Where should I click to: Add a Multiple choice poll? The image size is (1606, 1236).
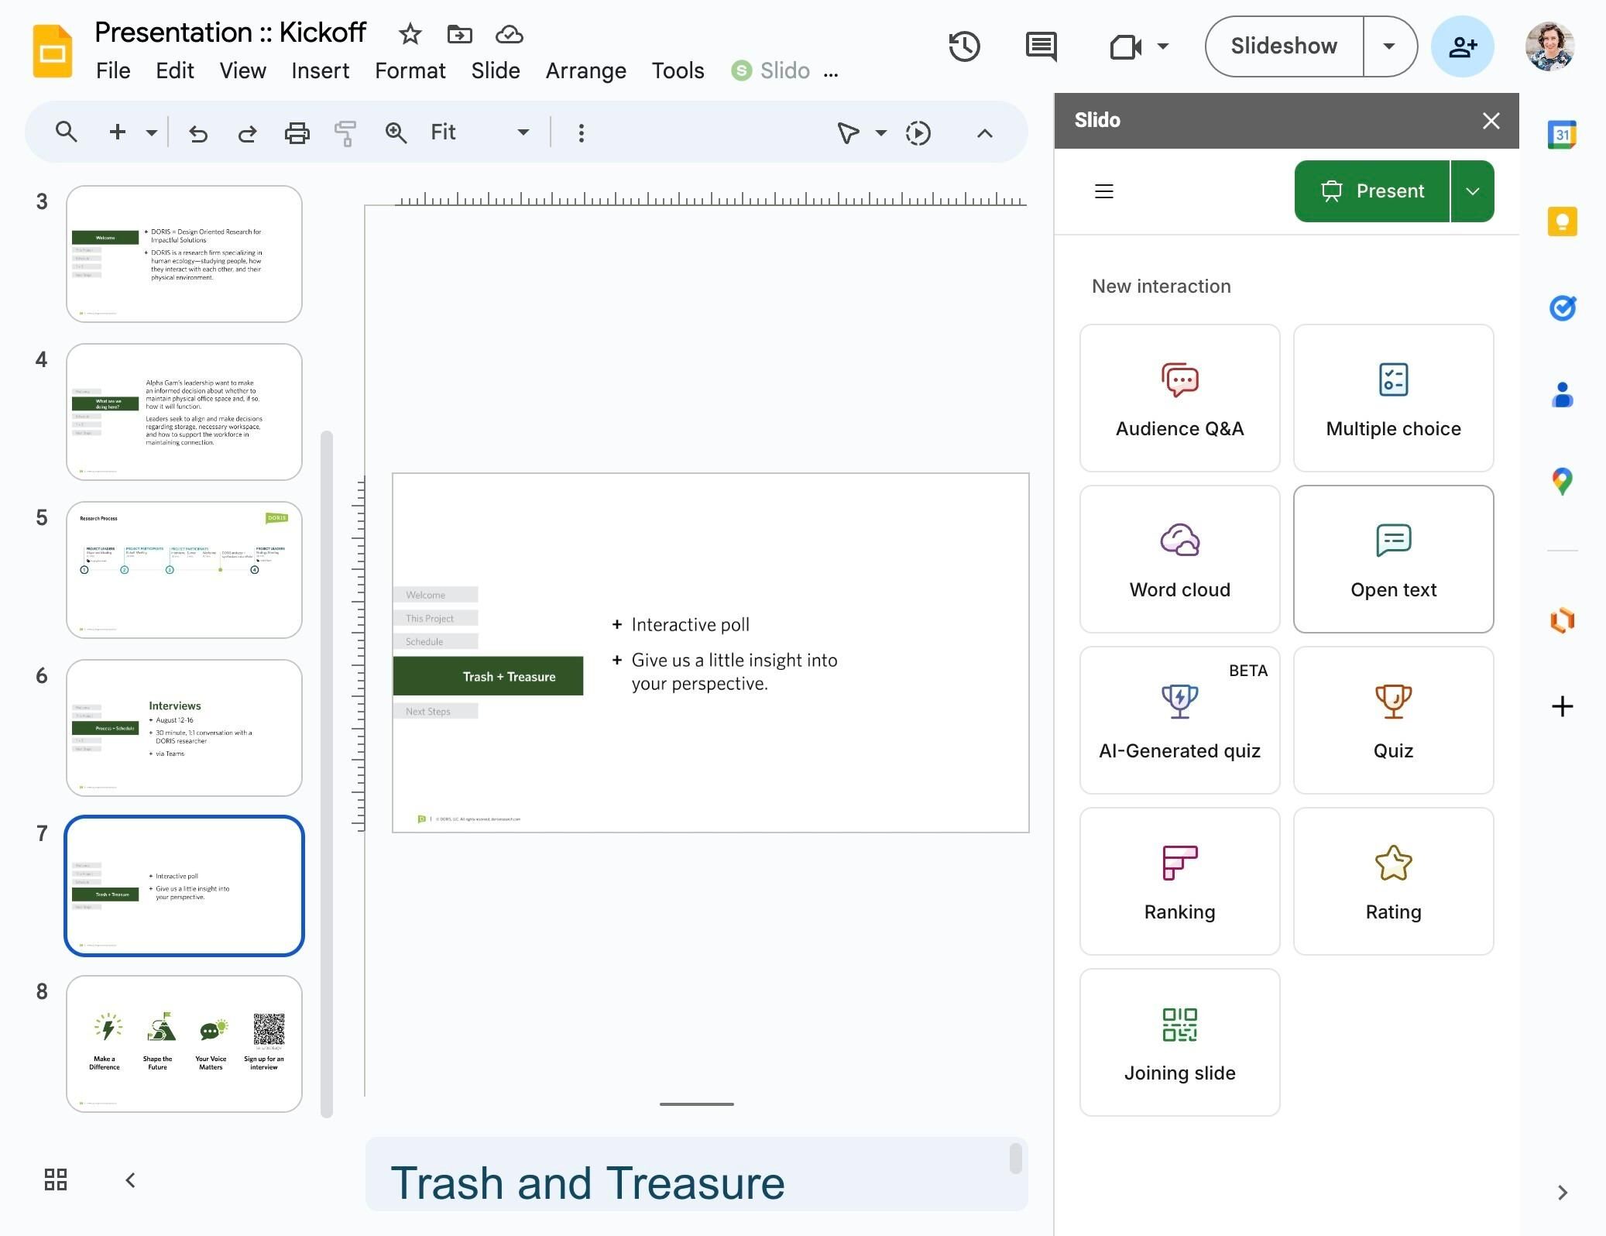(1393, 398)
